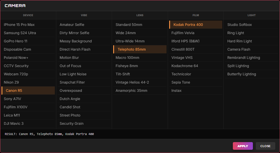Select Dutch Angle vibe
280x153 pixels.
coord(84,99)
